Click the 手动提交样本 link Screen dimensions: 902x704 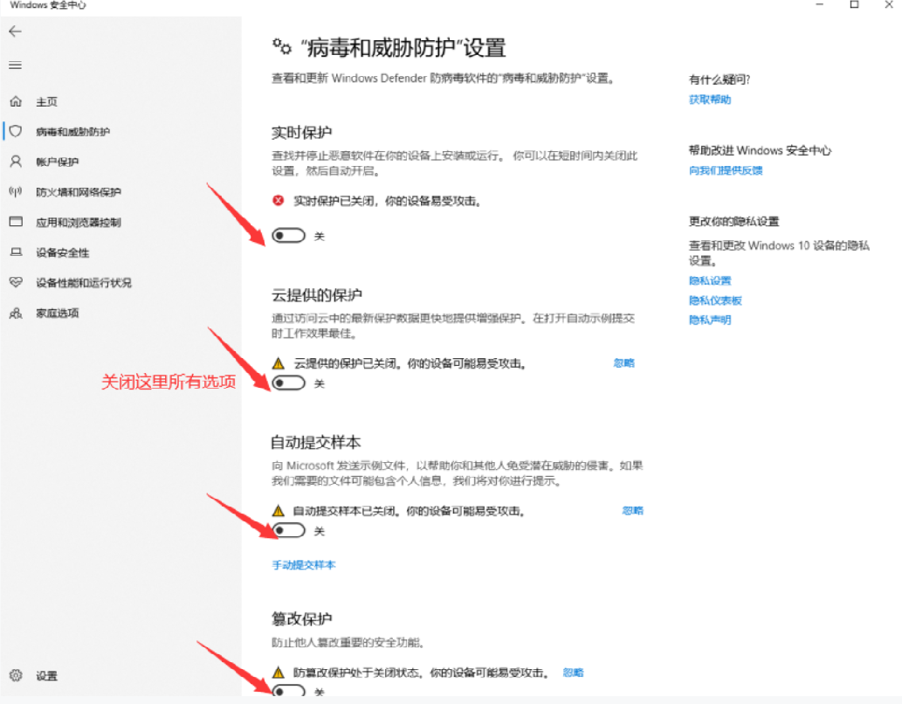[x=304, y=565]
